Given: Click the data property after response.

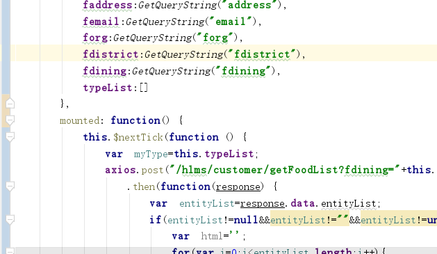Looking at the screenshot, I should click(303, 203).
